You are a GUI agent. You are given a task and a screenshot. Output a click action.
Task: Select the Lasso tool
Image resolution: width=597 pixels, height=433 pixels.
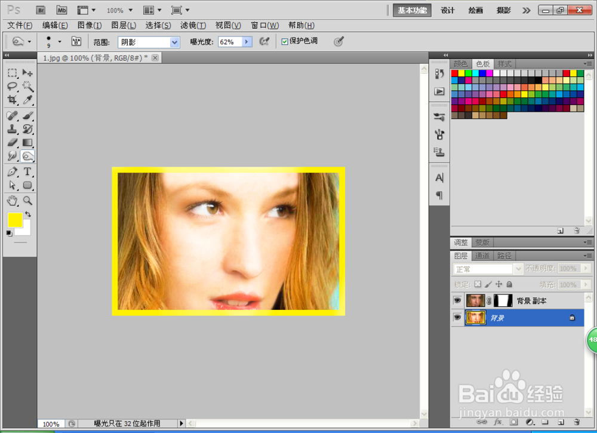(x=12, y=86)
